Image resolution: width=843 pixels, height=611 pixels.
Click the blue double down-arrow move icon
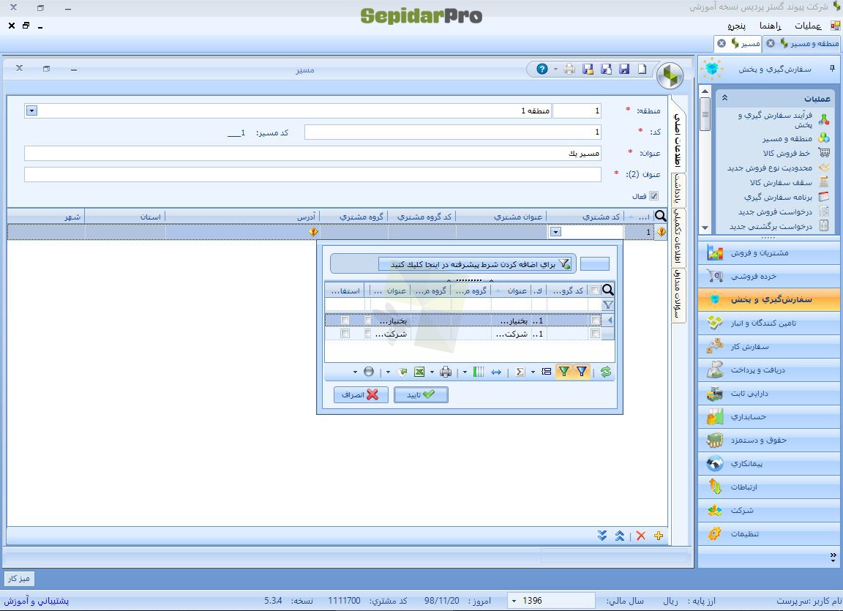pos(602,536)
